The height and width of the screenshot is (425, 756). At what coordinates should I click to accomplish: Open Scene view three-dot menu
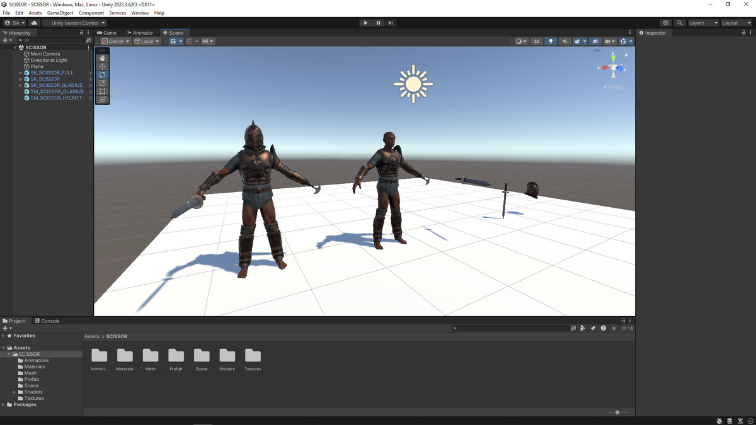(x=630, y=33)
